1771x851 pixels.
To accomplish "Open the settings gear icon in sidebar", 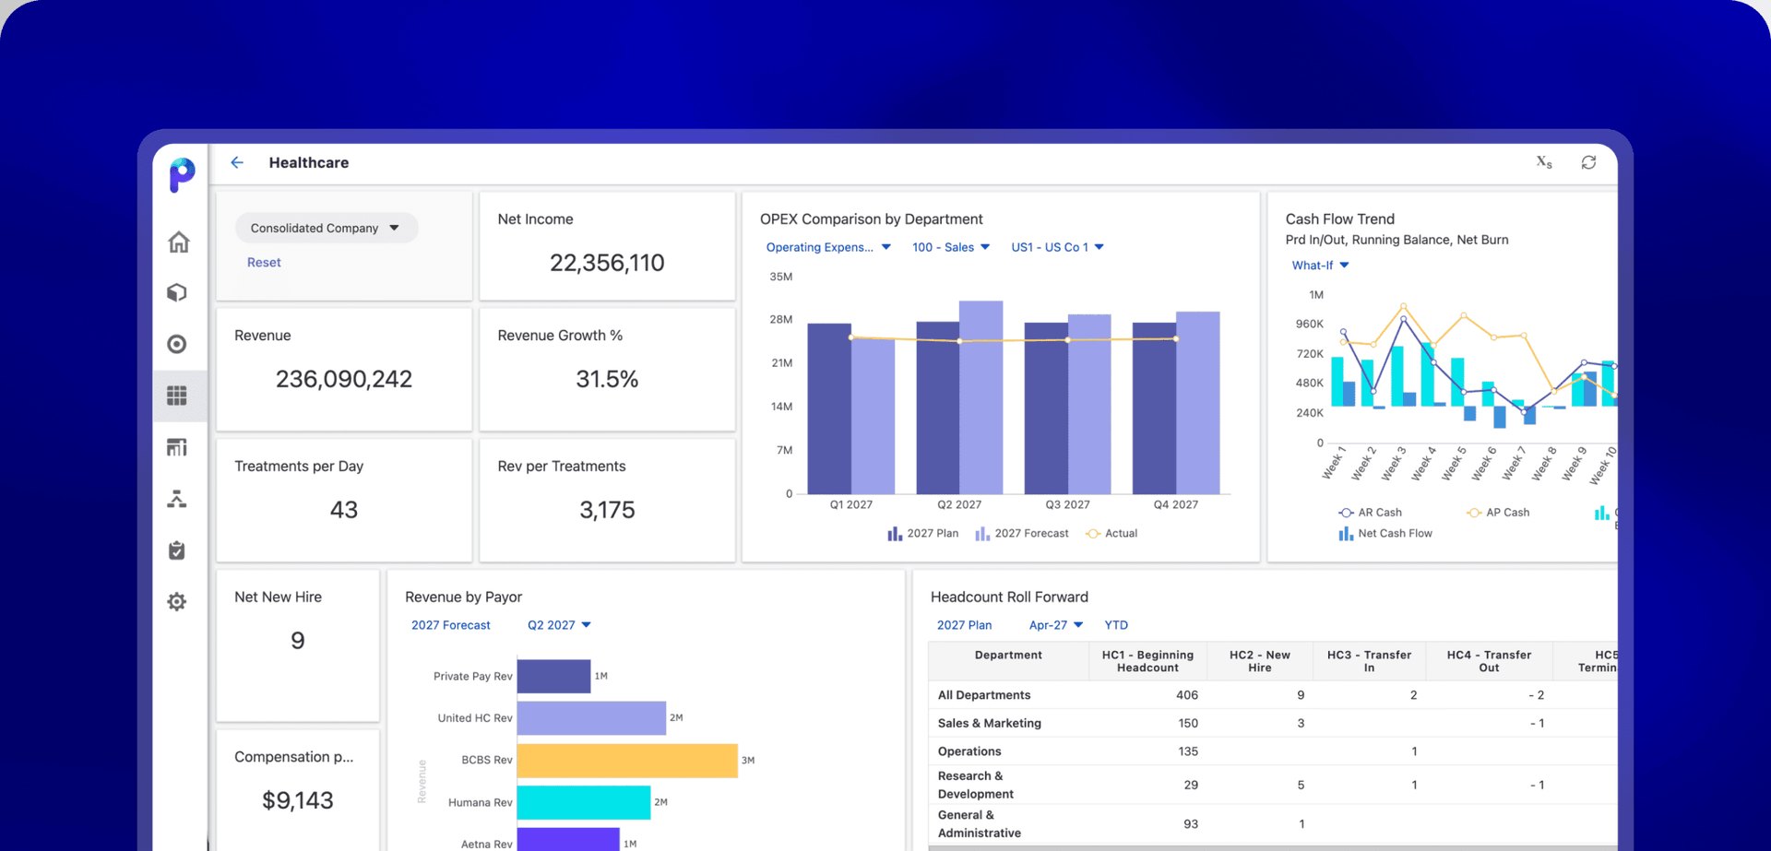I will (177, 602).
